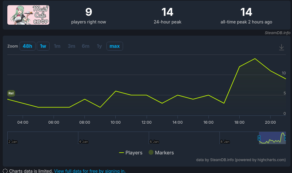Image resolution: width=292 pixels, height=173 pixels.
Task: Click the loading spinner icon beside 'Charts data is limited'
Action: (5, 171)
